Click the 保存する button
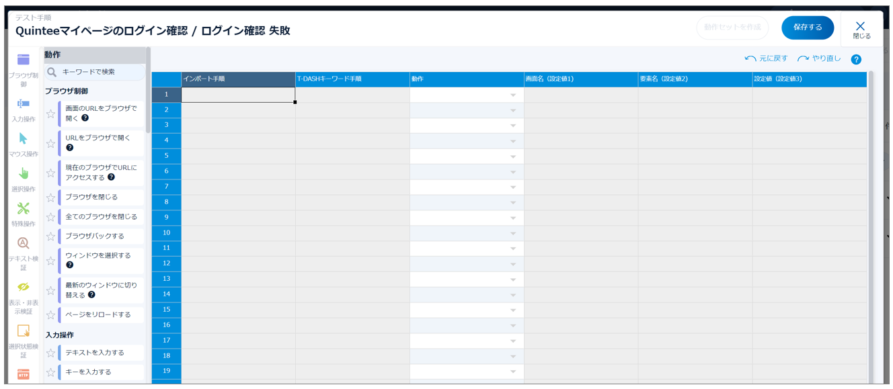 click(807, 28)
